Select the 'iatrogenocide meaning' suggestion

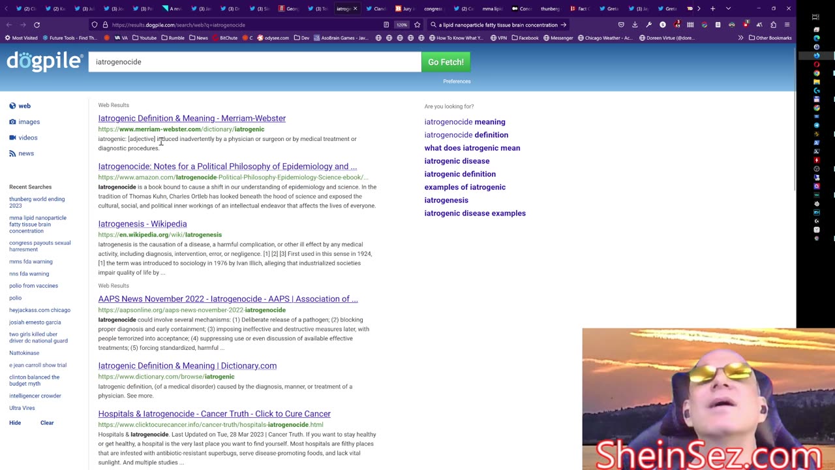pyautogui.click(x=464, y=121)
